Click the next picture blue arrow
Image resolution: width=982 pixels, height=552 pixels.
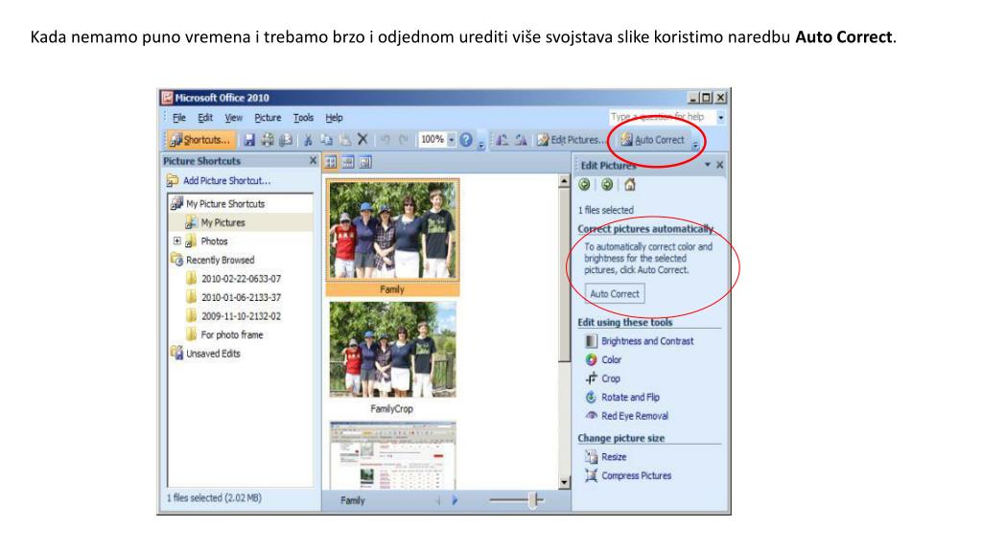pos(455,500)
